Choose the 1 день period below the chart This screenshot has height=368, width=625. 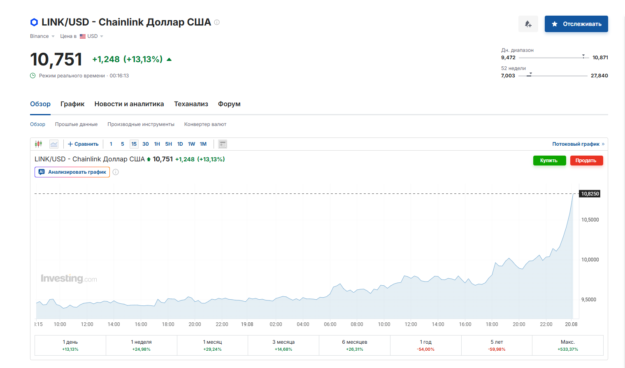(x=70, y=345)
